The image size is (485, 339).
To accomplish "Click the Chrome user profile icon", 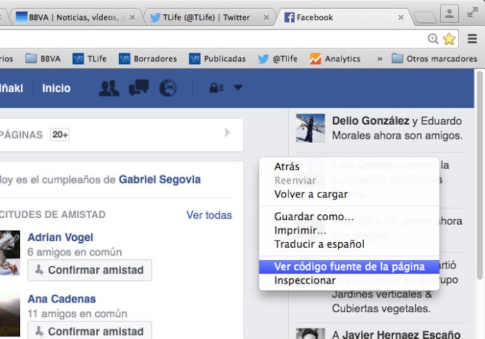I will pyautogui.click(x=449, y=14).
